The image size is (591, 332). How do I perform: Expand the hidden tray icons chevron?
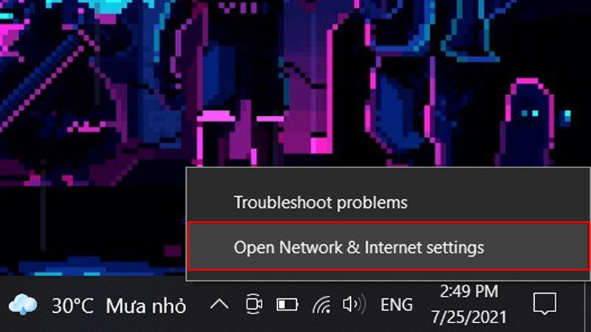coord(219,305)
